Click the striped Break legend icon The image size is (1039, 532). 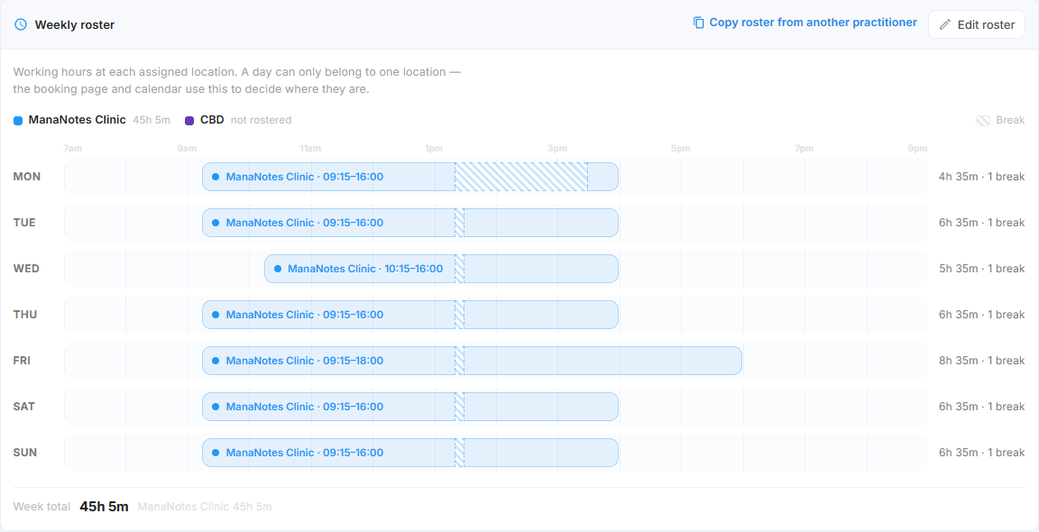[x=983, y=121]
